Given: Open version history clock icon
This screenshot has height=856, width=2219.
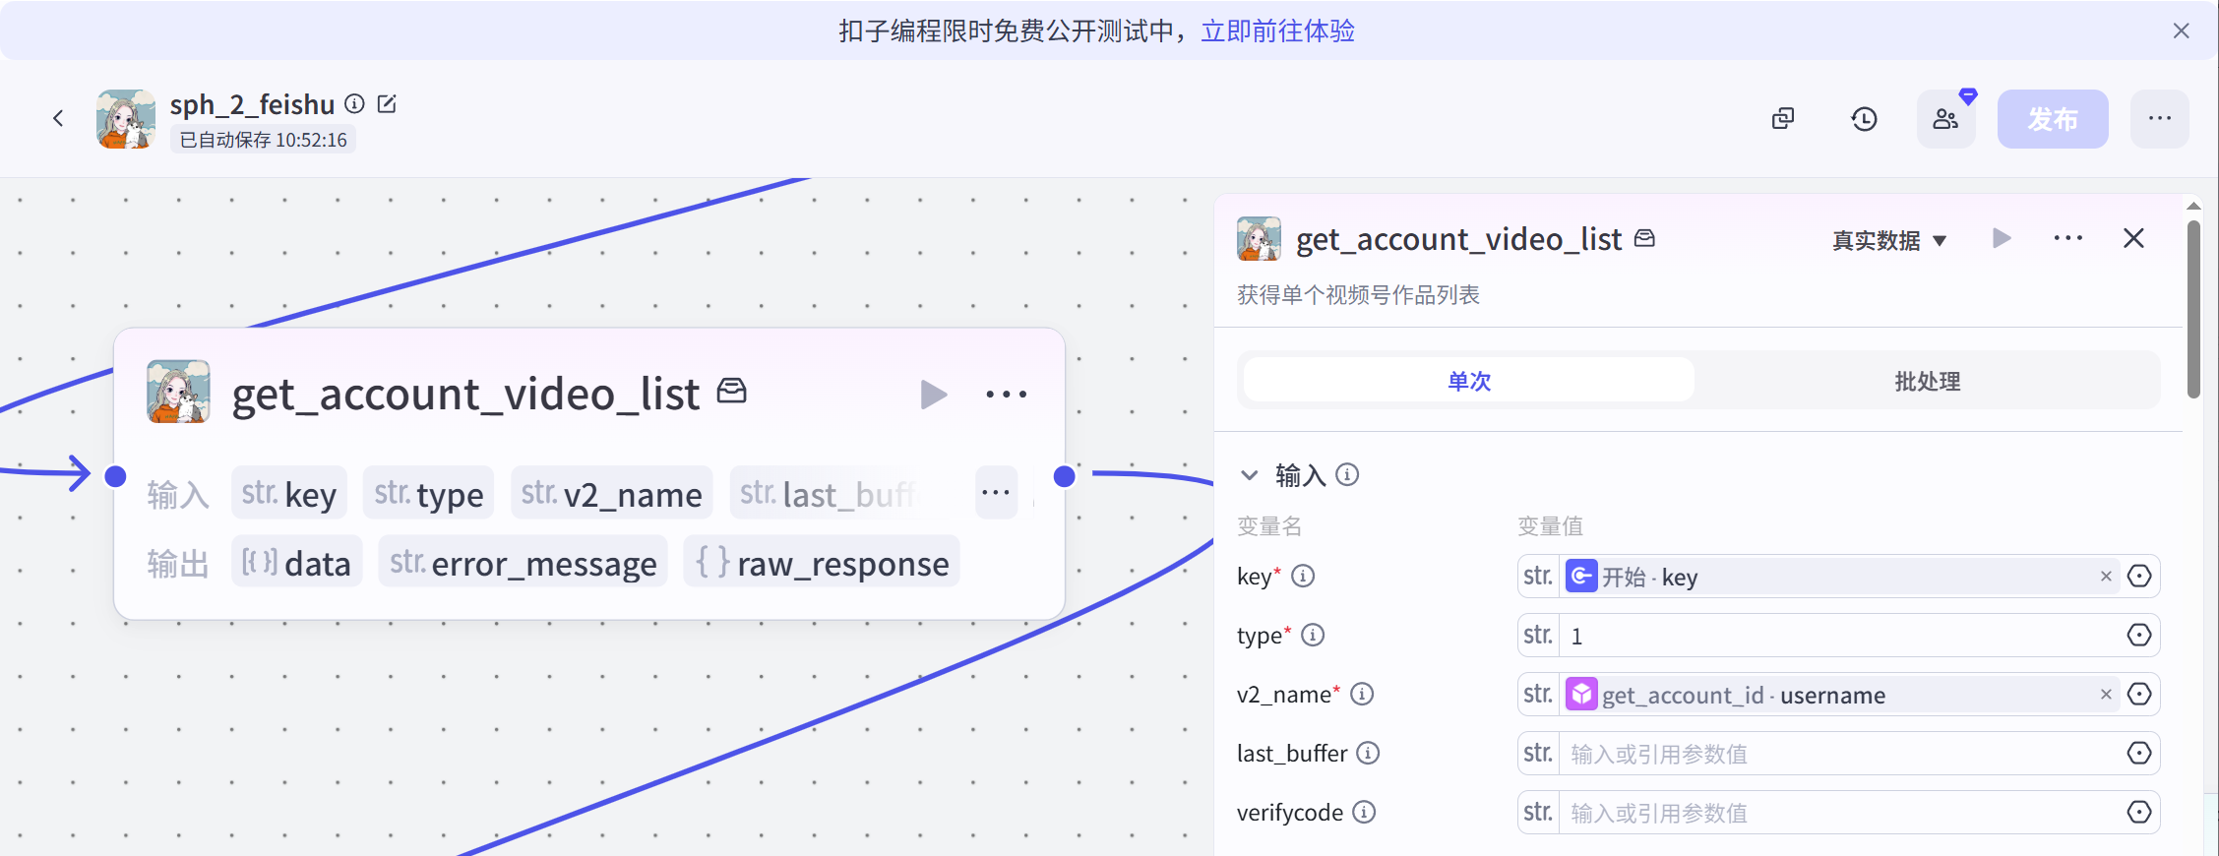Looking at the screenshot, I should pos(1864,119).
